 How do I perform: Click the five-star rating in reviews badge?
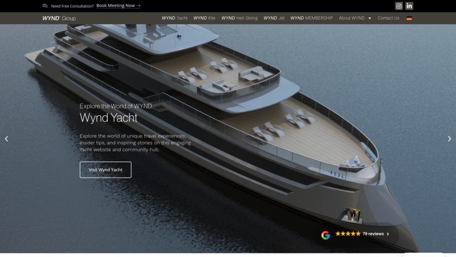pyautogui.click(x=348, y=234)
